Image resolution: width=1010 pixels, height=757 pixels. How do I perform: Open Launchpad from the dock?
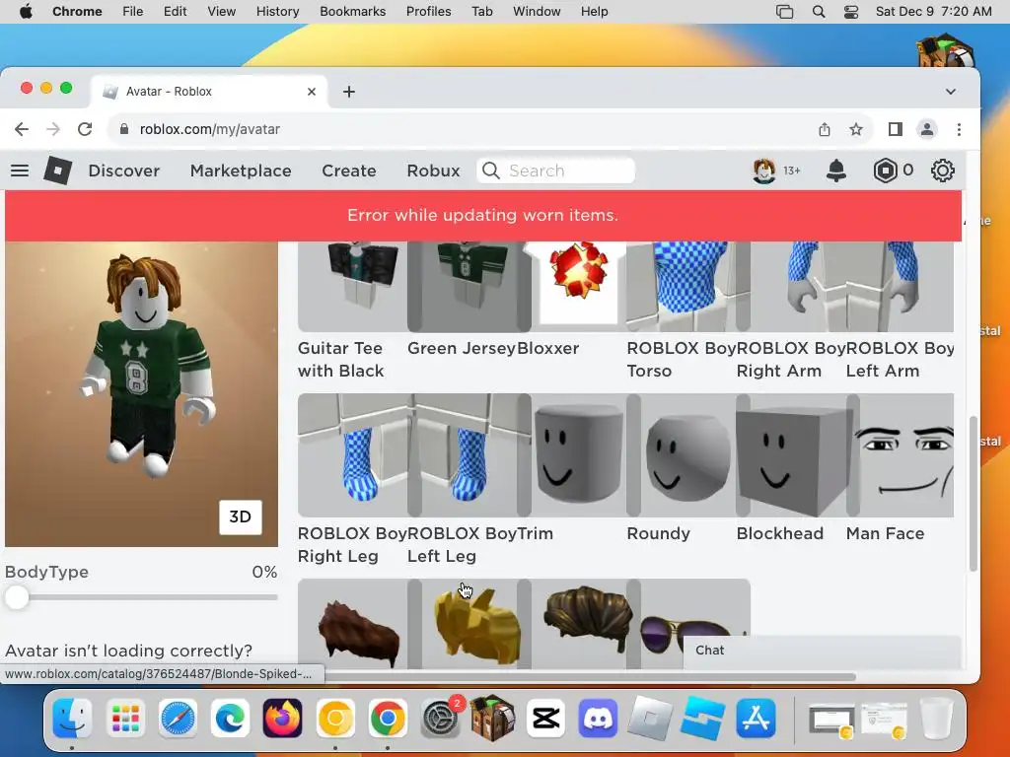tap(125, 718)
